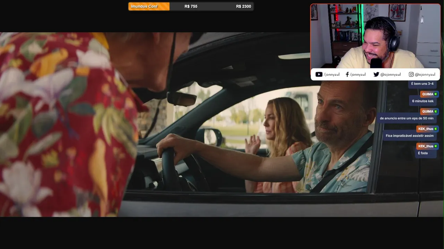Image resolution: width=444 pixels, height=249 pixels.
Task: Click message 'de anuncio entre um eps de 50 min'
Action: [x=407, y=118]
